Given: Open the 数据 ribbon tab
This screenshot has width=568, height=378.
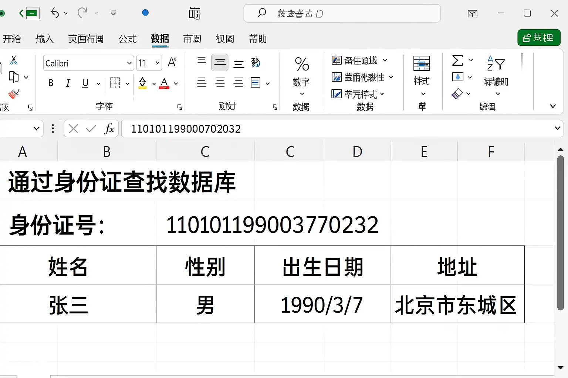Looking at the screenshot, I should coord(160,38).
